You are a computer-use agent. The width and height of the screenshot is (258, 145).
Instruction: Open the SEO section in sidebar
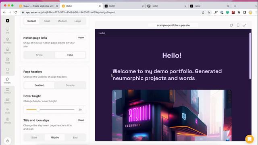(7, 71)
